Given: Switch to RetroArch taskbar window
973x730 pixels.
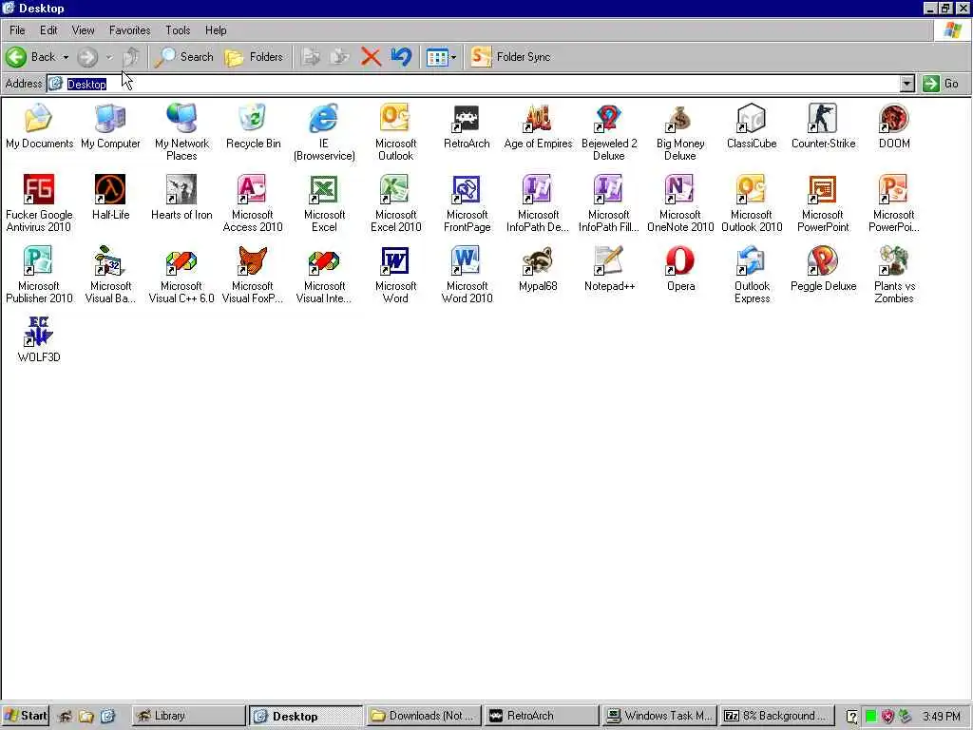Looking at the screenshot, I should coord(541,716).
